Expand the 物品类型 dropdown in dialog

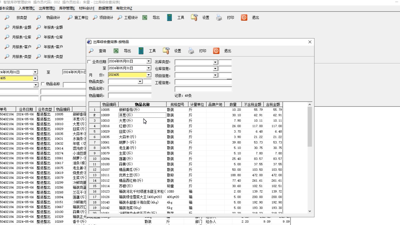click(140, 82)
